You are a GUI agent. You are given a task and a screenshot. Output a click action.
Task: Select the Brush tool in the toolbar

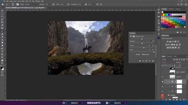(2, 31)
